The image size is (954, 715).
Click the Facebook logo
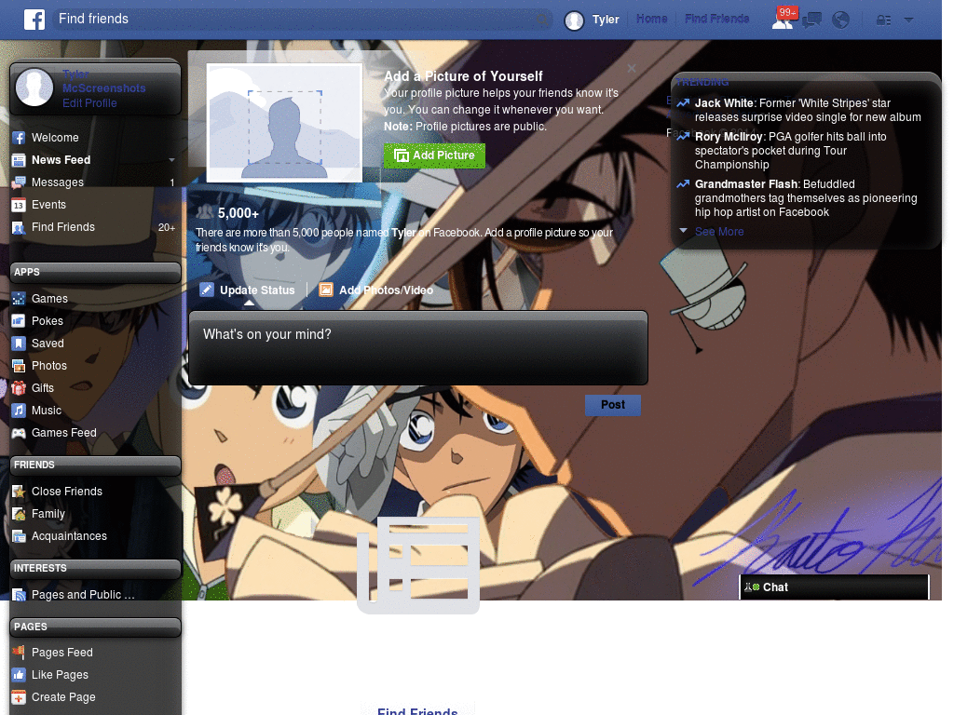pos(35,18)
